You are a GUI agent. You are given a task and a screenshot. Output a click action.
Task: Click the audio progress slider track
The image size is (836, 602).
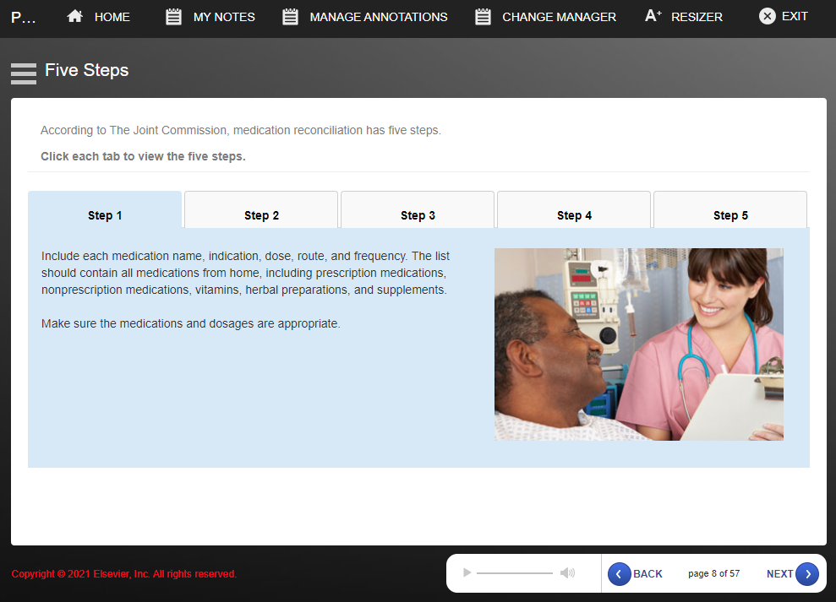tap(514, 573)
